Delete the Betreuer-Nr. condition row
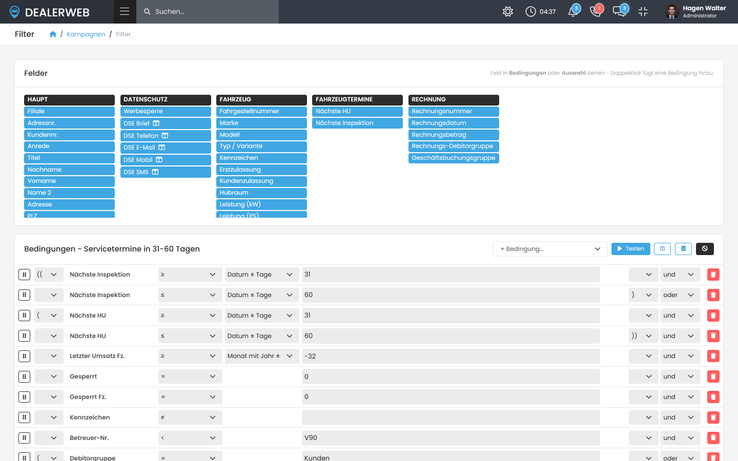This screenshot has width=738, height=461. (x=713, y=438)
